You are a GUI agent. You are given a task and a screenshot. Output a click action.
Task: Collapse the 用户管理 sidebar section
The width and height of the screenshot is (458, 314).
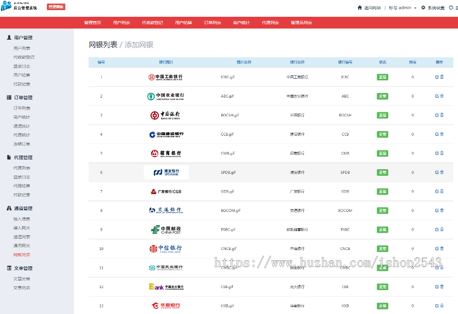tap(23, 38)
